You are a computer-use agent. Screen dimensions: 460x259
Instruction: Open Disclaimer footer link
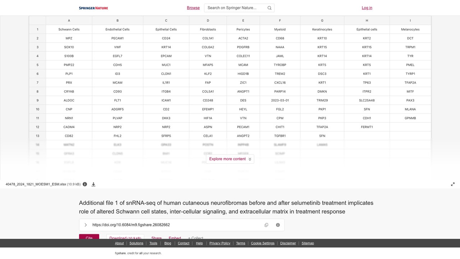coord(288,243)
